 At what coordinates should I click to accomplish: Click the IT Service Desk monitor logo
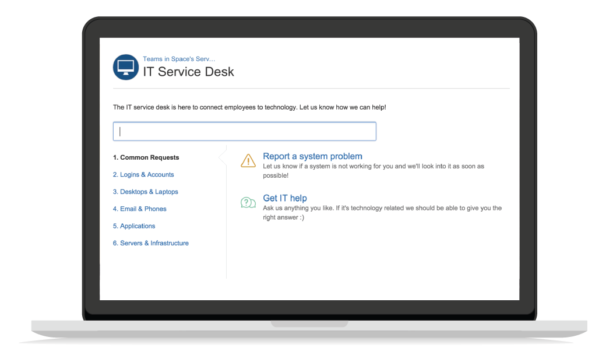(x=125, y=67)
